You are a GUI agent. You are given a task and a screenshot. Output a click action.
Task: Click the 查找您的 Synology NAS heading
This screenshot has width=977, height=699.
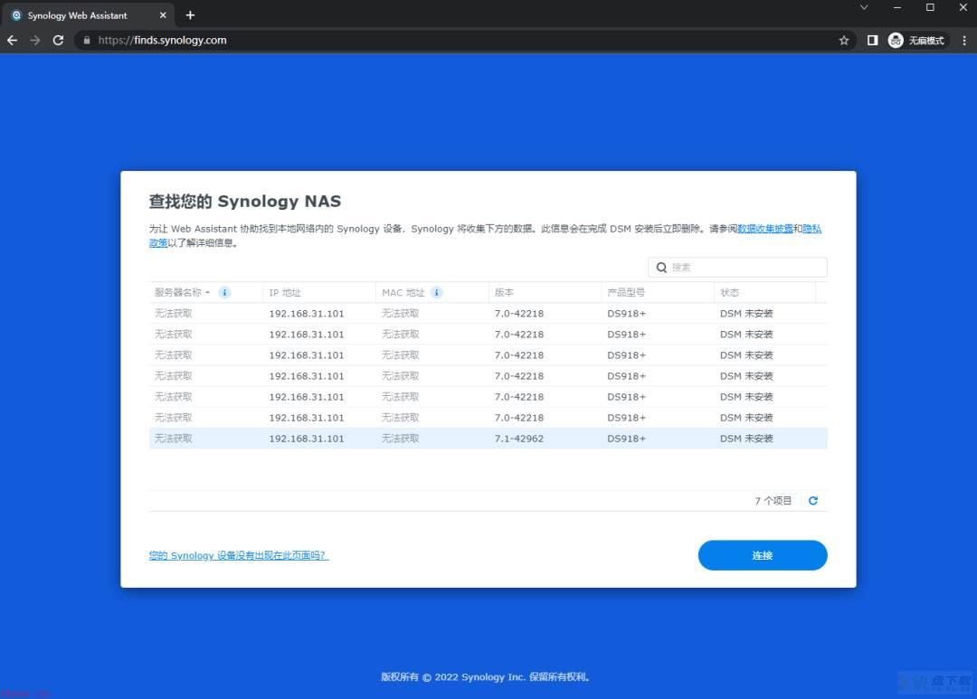pos(245,202)
